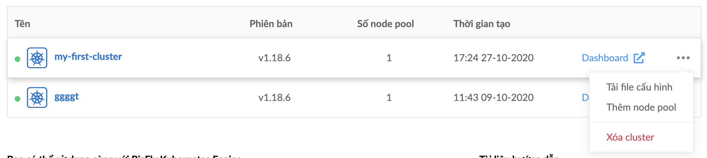Click version v1.18.6 of my-first-cluster

tap(274, 58)
